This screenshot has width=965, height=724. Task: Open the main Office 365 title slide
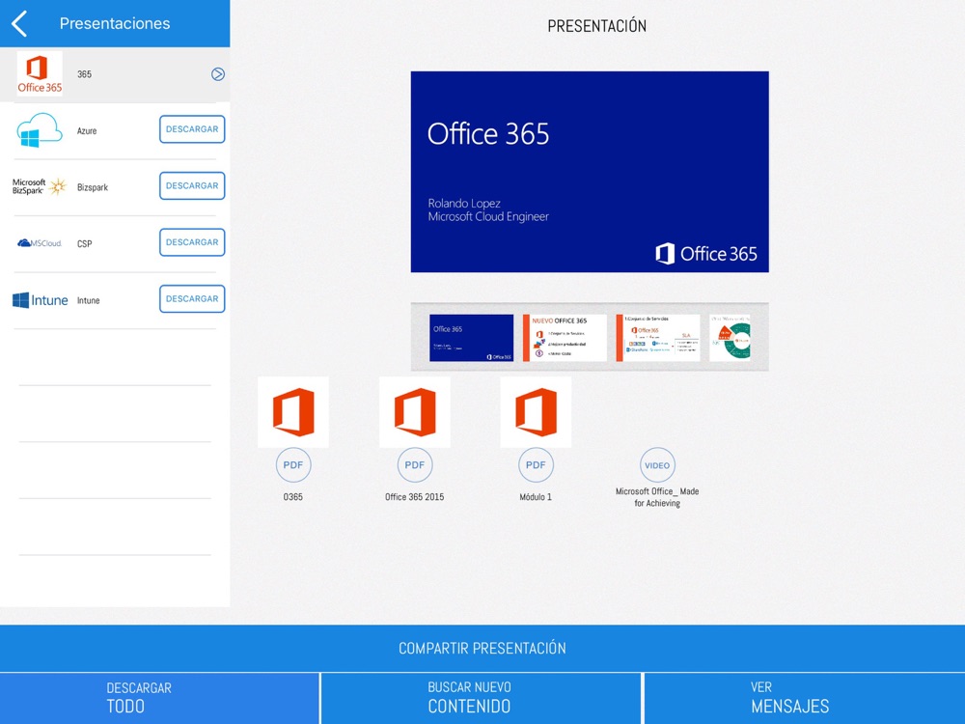[x=590, y=172]
